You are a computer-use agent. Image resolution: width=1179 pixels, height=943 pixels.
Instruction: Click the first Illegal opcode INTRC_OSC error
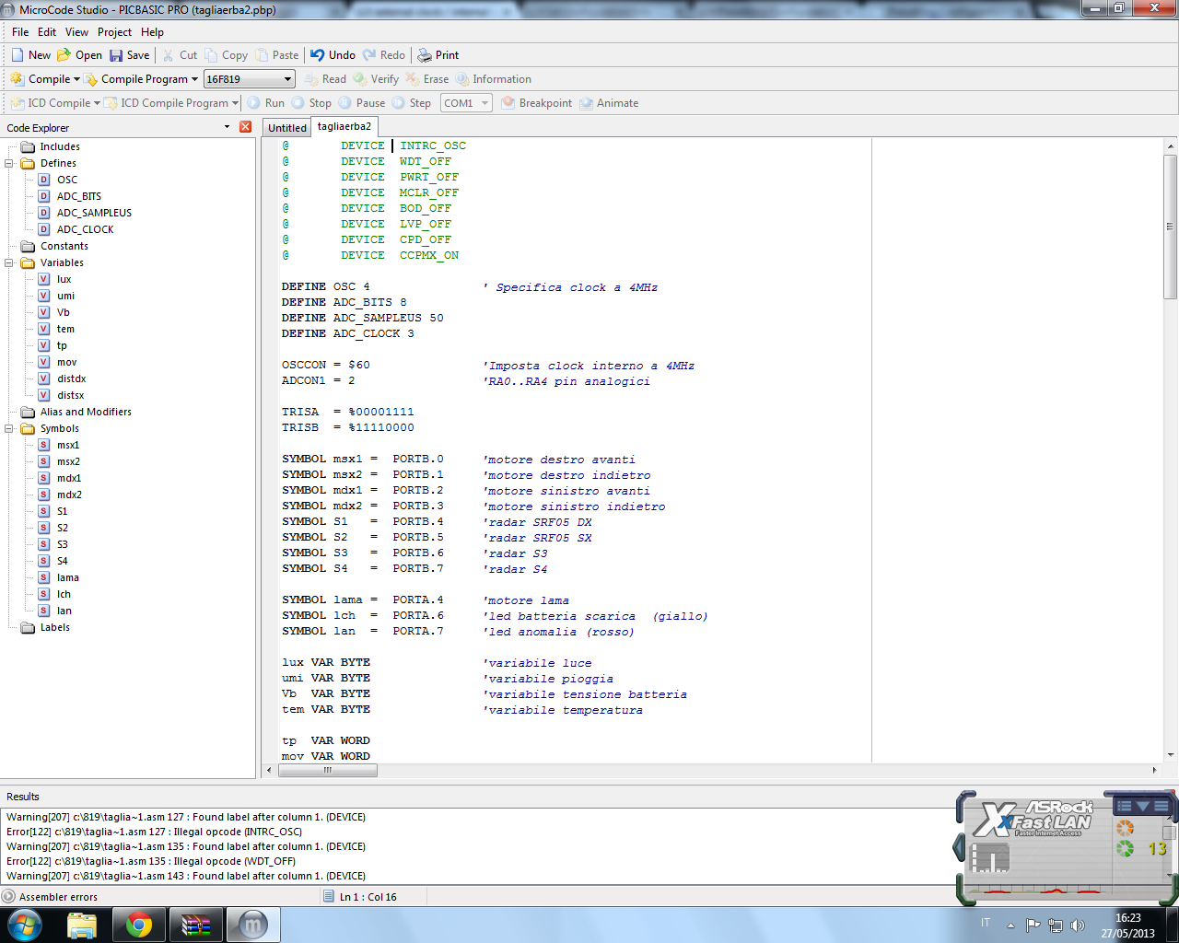click(154, 832)
